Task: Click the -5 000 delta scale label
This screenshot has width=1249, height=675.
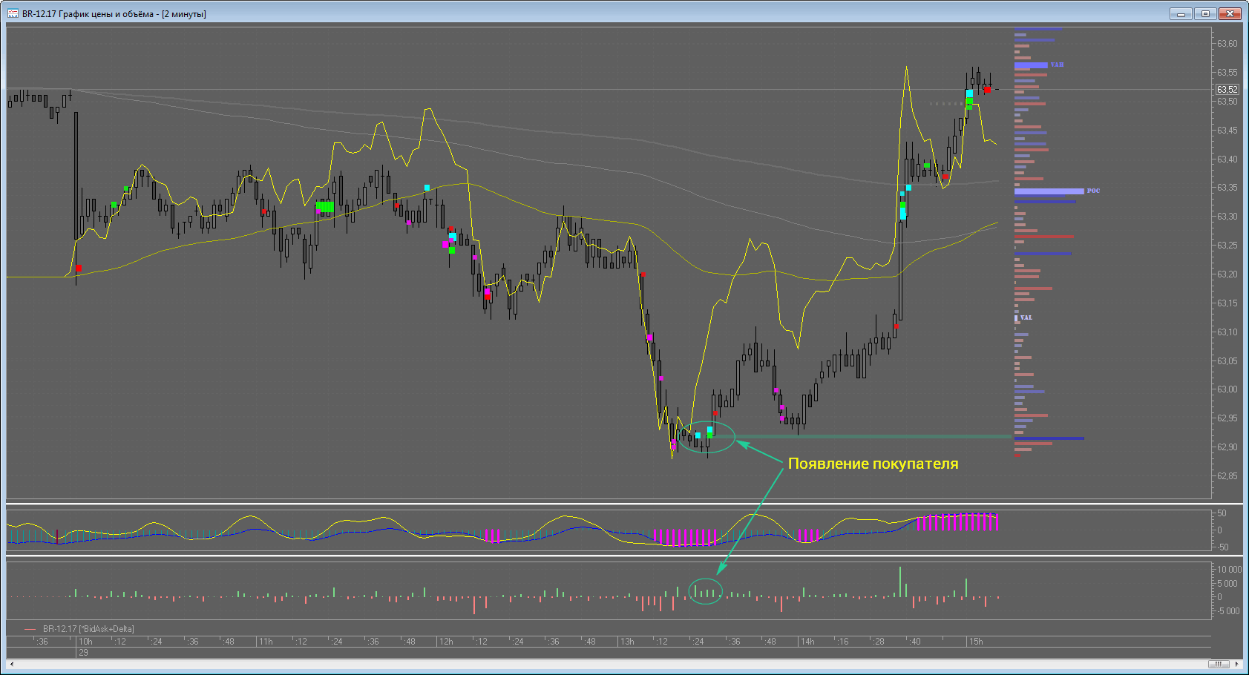Action: pyautogui.click(x=1228, y=611)
